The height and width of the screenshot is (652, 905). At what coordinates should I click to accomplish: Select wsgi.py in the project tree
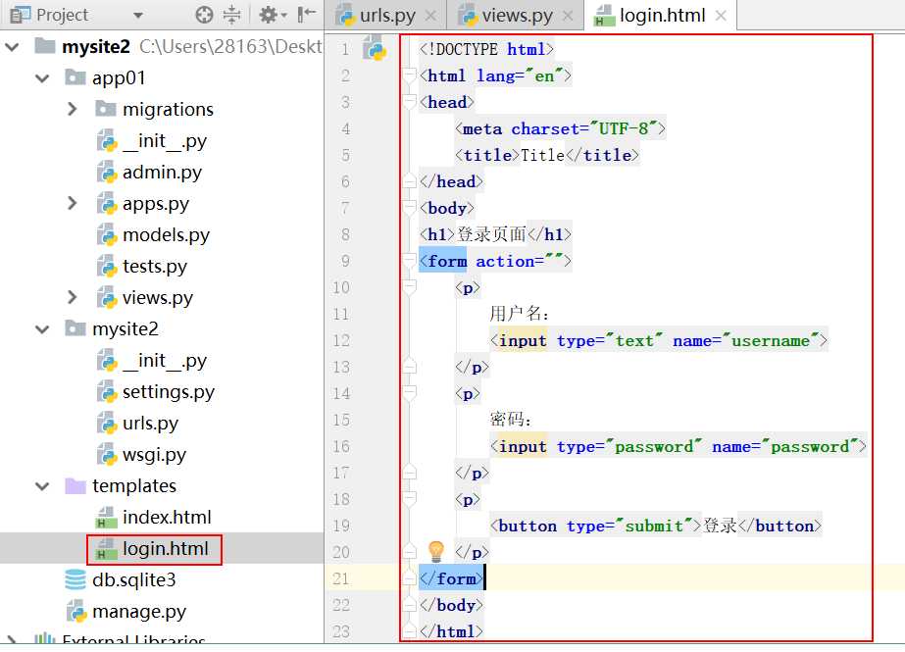pyautogui.click(x=154, y=455)
